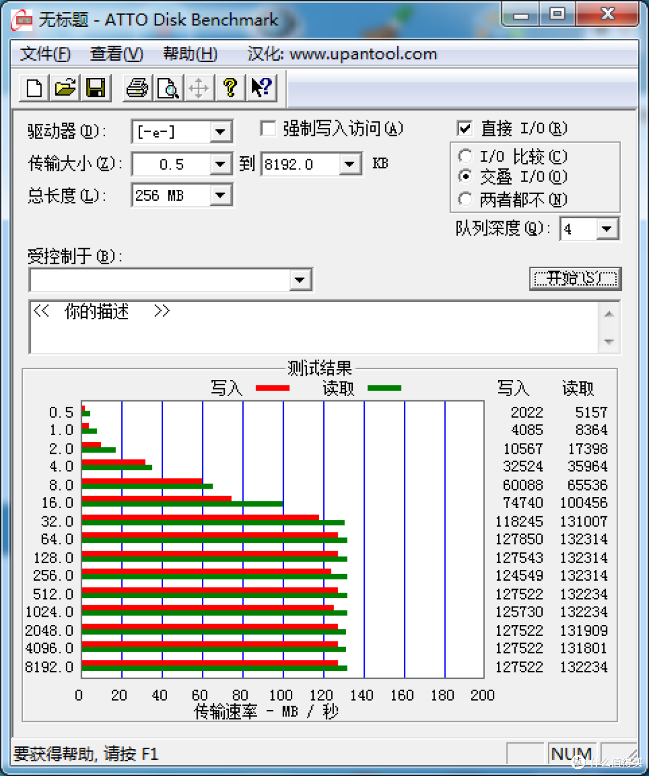Click the 2.0 row write value 10567
The width and height of the screenshot is (649, 776).
click(523, 449)
